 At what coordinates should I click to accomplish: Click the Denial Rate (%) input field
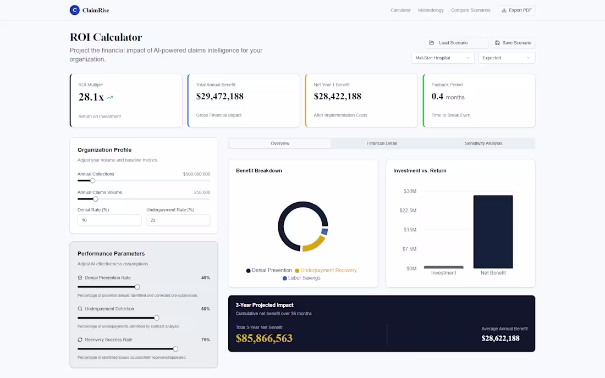(109, 220)
